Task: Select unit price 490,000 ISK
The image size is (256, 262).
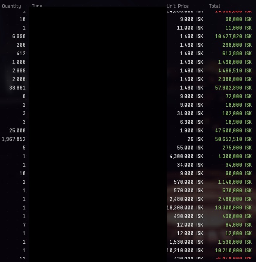Action: click(x=188, y=216)
